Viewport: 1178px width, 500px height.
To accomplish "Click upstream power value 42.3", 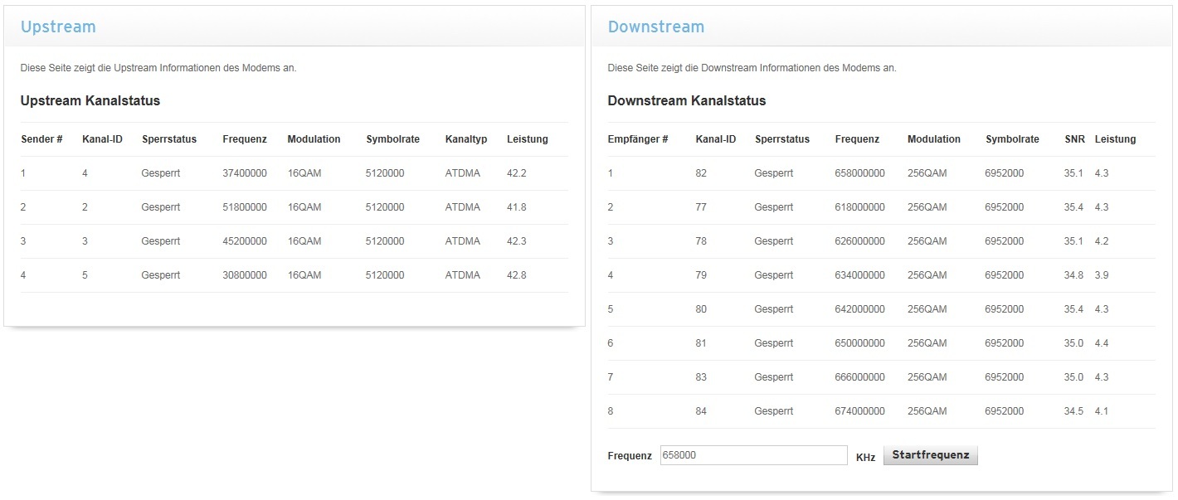I will 516,241.
